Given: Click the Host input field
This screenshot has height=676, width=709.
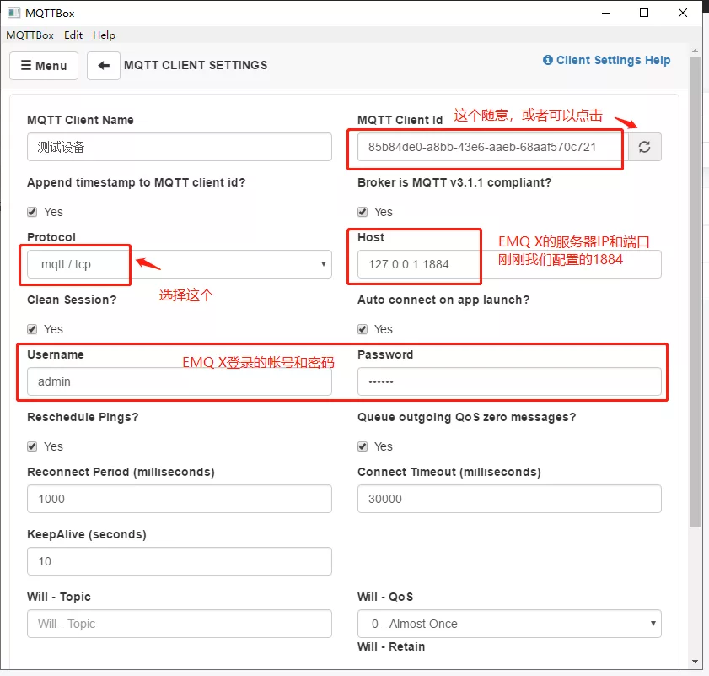Looking at the screenshot, I should (x=509, y=264).
